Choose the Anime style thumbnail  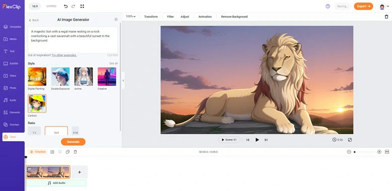point(83,76)
